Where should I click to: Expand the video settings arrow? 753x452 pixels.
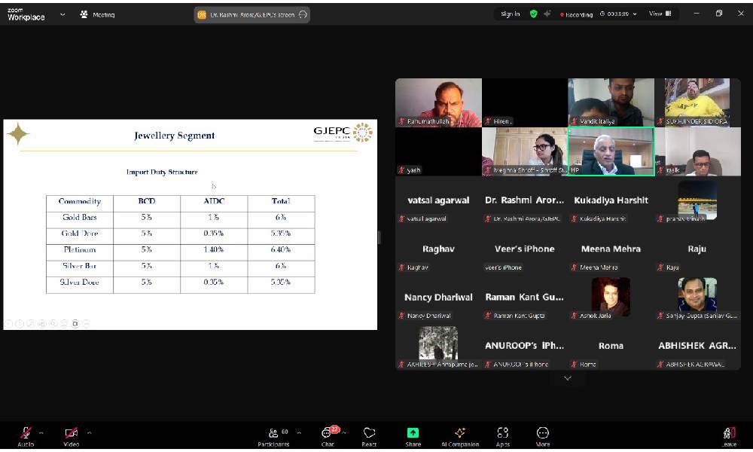tap(89, 432)
